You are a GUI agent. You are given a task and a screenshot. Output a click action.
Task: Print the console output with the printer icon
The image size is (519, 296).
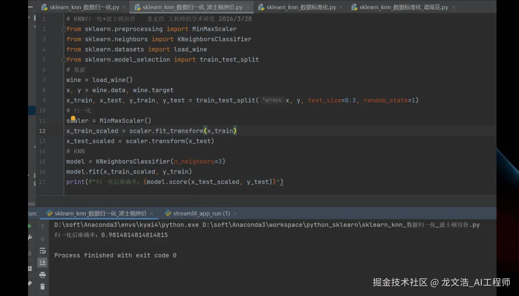(42, 275)
